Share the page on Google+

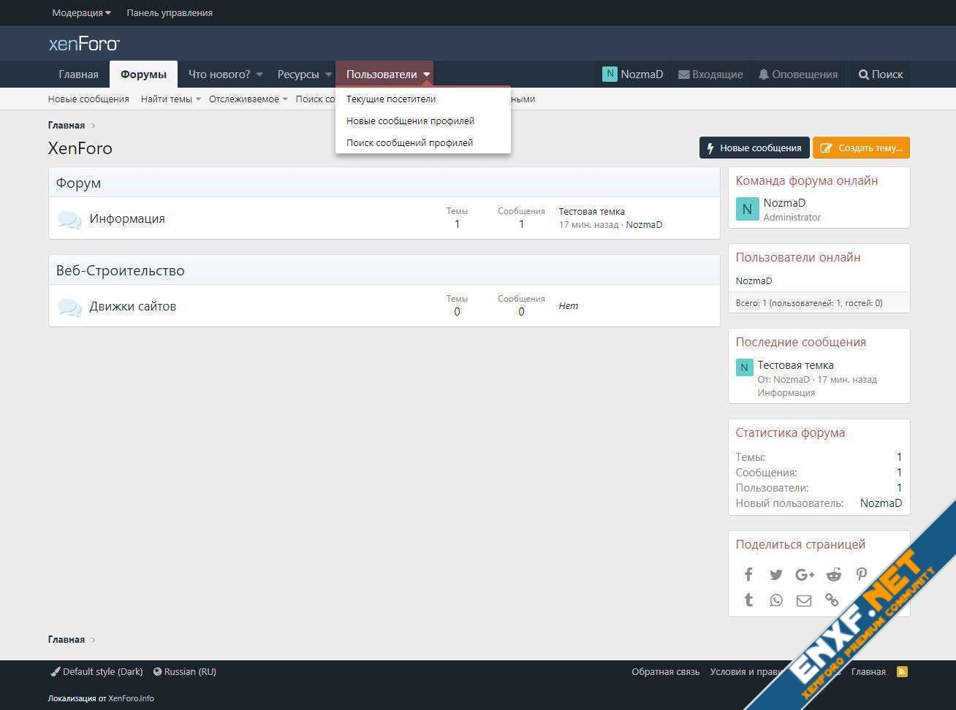pyautogui.click(x=805, y=574)
